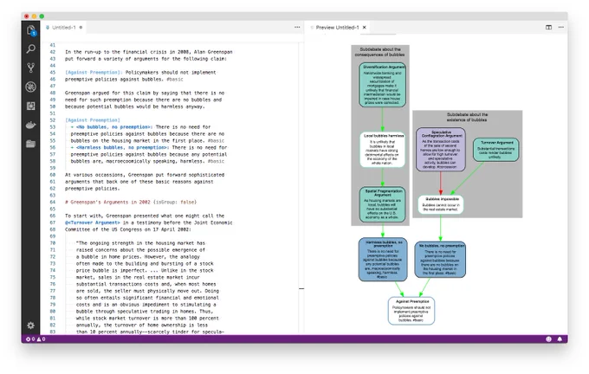Click the text 'At various occassions, Greenspan'
The height and width of the screenshot is (374, 589).
108,175
